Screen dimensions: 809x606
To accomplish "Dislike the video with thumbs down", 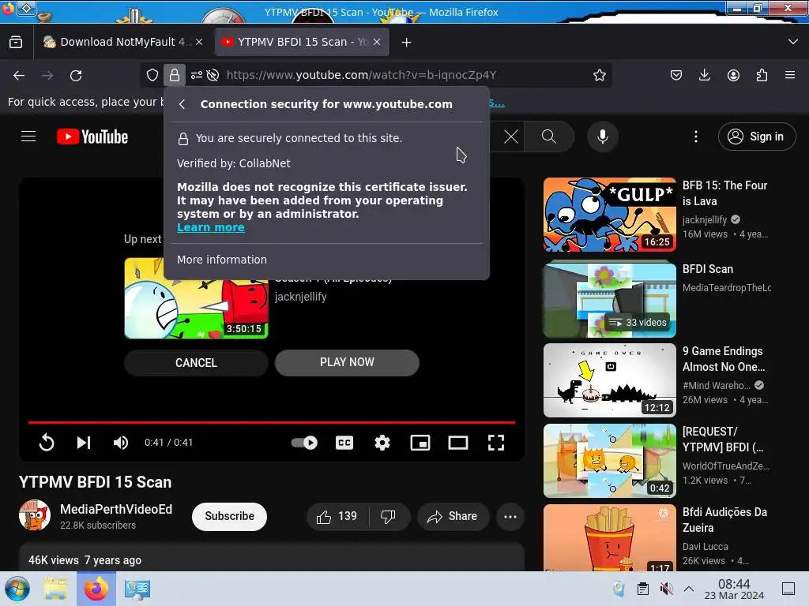I will [388, 516].
